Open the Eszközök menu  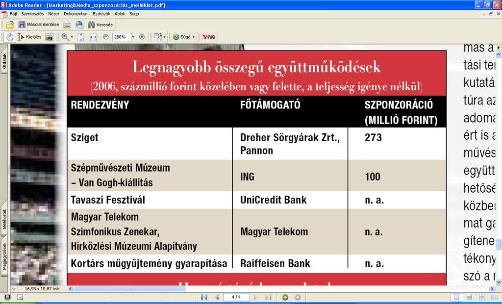coord(101,14)
